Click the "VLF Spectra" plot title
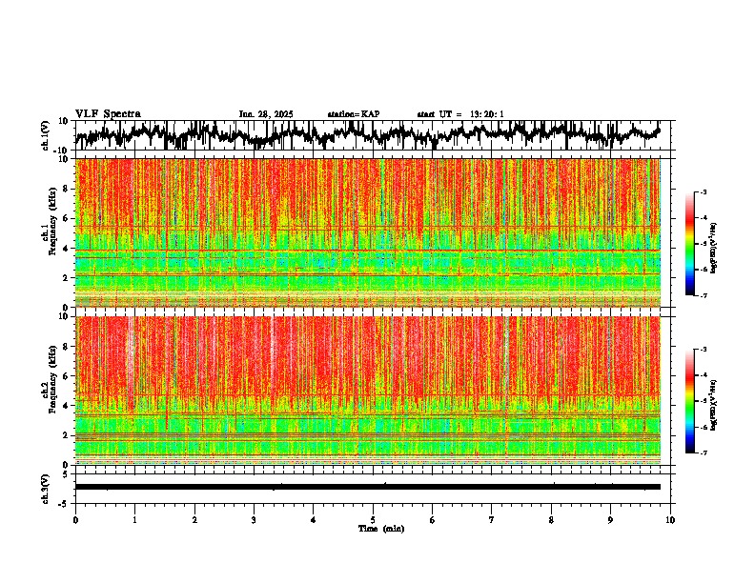The height and width of the screenshot is (583, 755). tap(108, 114)
